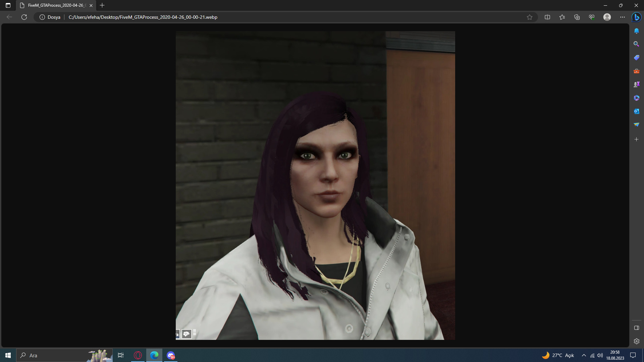Refresh the current page
The height and width of the screenshot is (362, 644).
click(24, 17)
